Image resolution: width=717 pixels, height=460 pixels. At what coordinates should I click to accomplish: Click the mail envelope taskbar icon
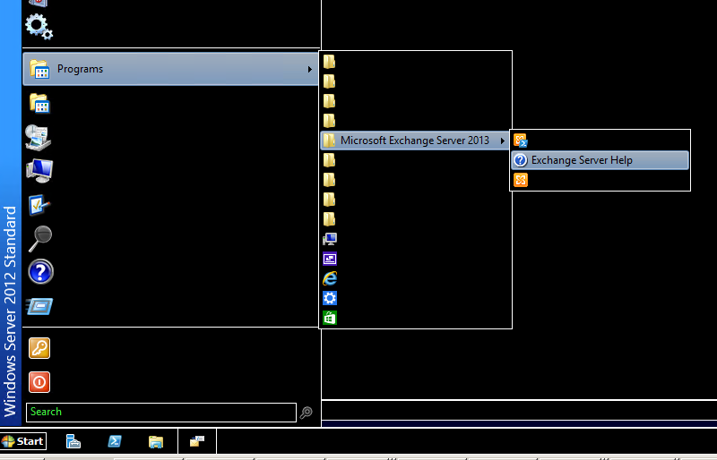197,441
